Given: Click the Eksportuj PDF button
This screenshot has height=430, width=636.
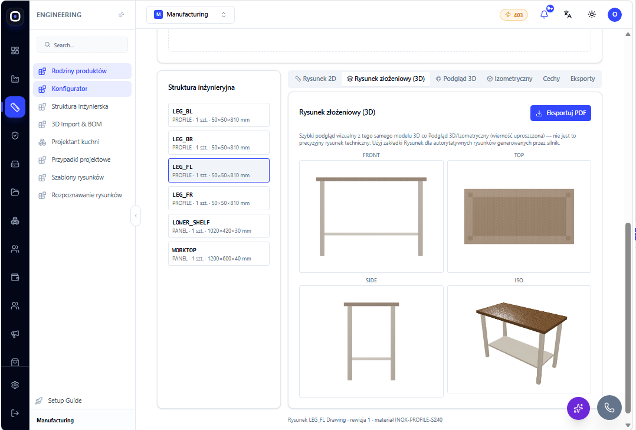Looking at the screenshot, I should (560, 113).
